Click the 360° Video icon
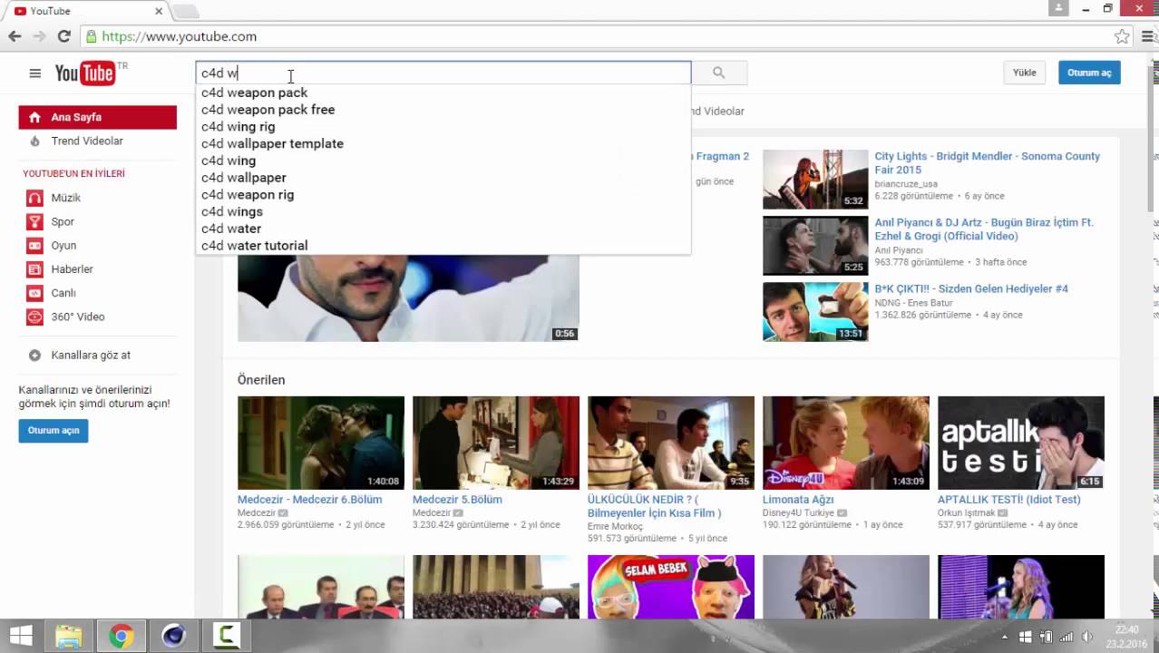Viewport: 1159px width, 653px height. (34, 317)
